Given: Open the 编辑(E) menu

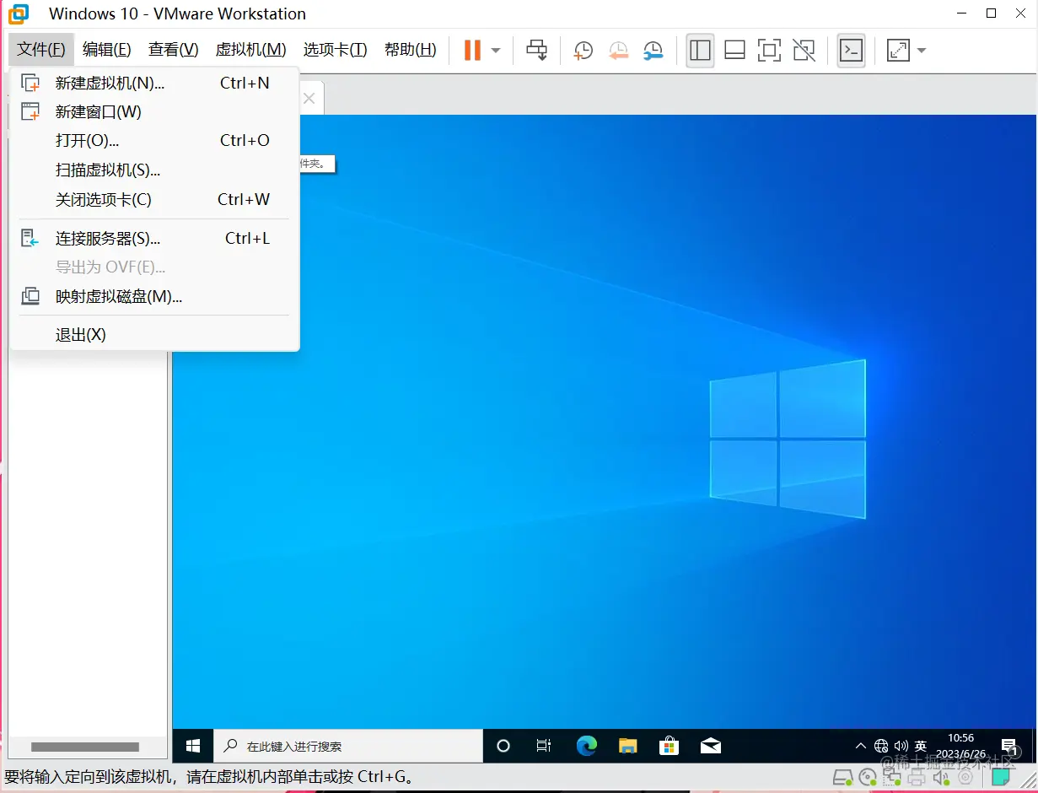Looking at the screenshot, I should 107,50.
